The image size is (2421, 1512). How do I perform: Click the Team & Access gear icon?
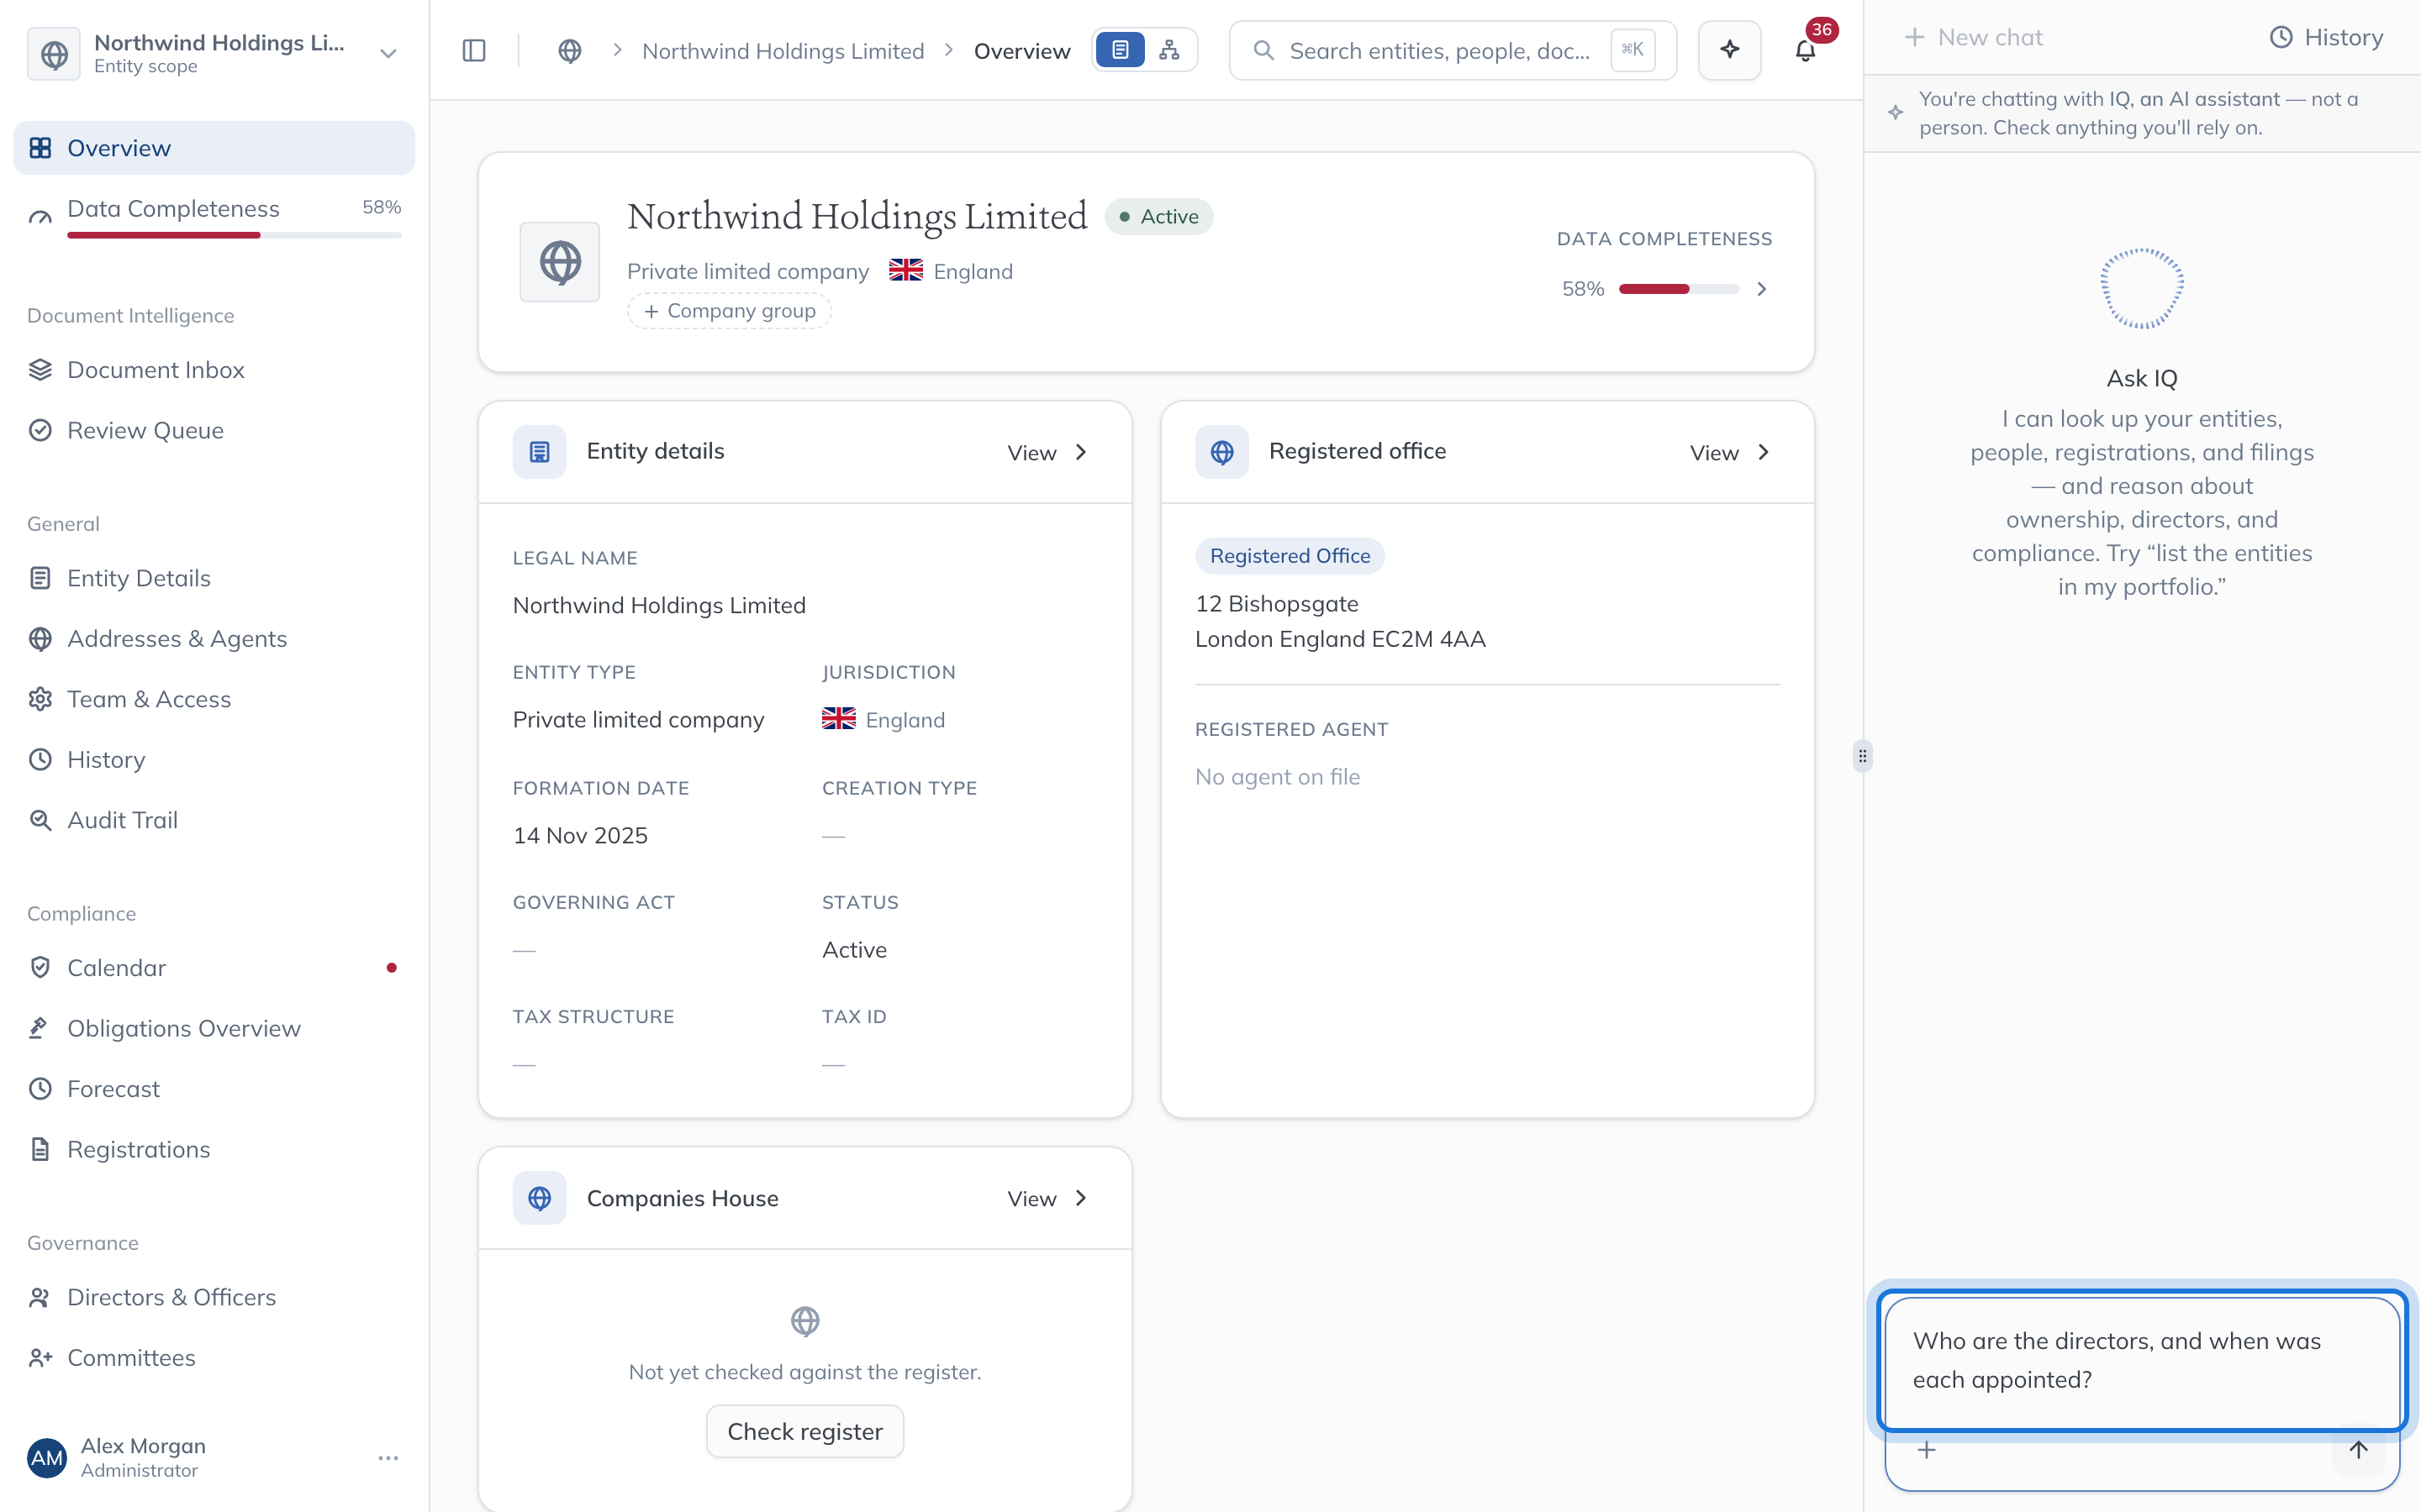tap(40, 699)
